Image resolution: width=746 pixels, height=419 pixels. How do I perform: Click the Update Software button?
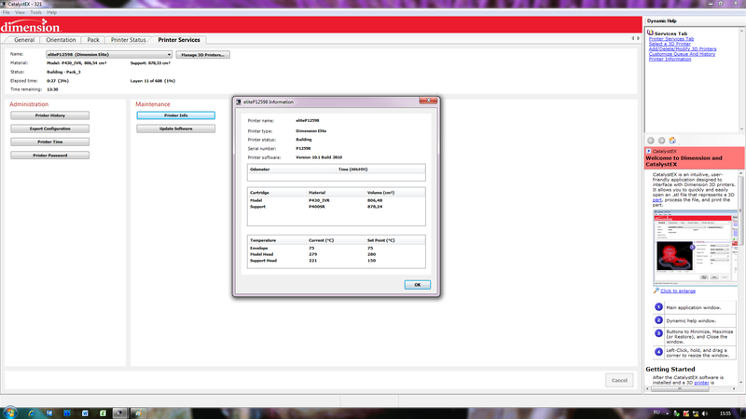click(175, 128)
